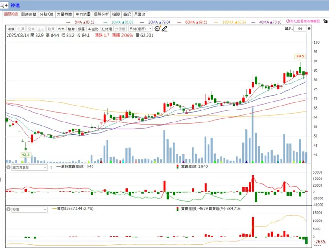Switch to the 筆記 tab
Screen dimensions: 329x248
pyautogui.click(x=127, y=14)
